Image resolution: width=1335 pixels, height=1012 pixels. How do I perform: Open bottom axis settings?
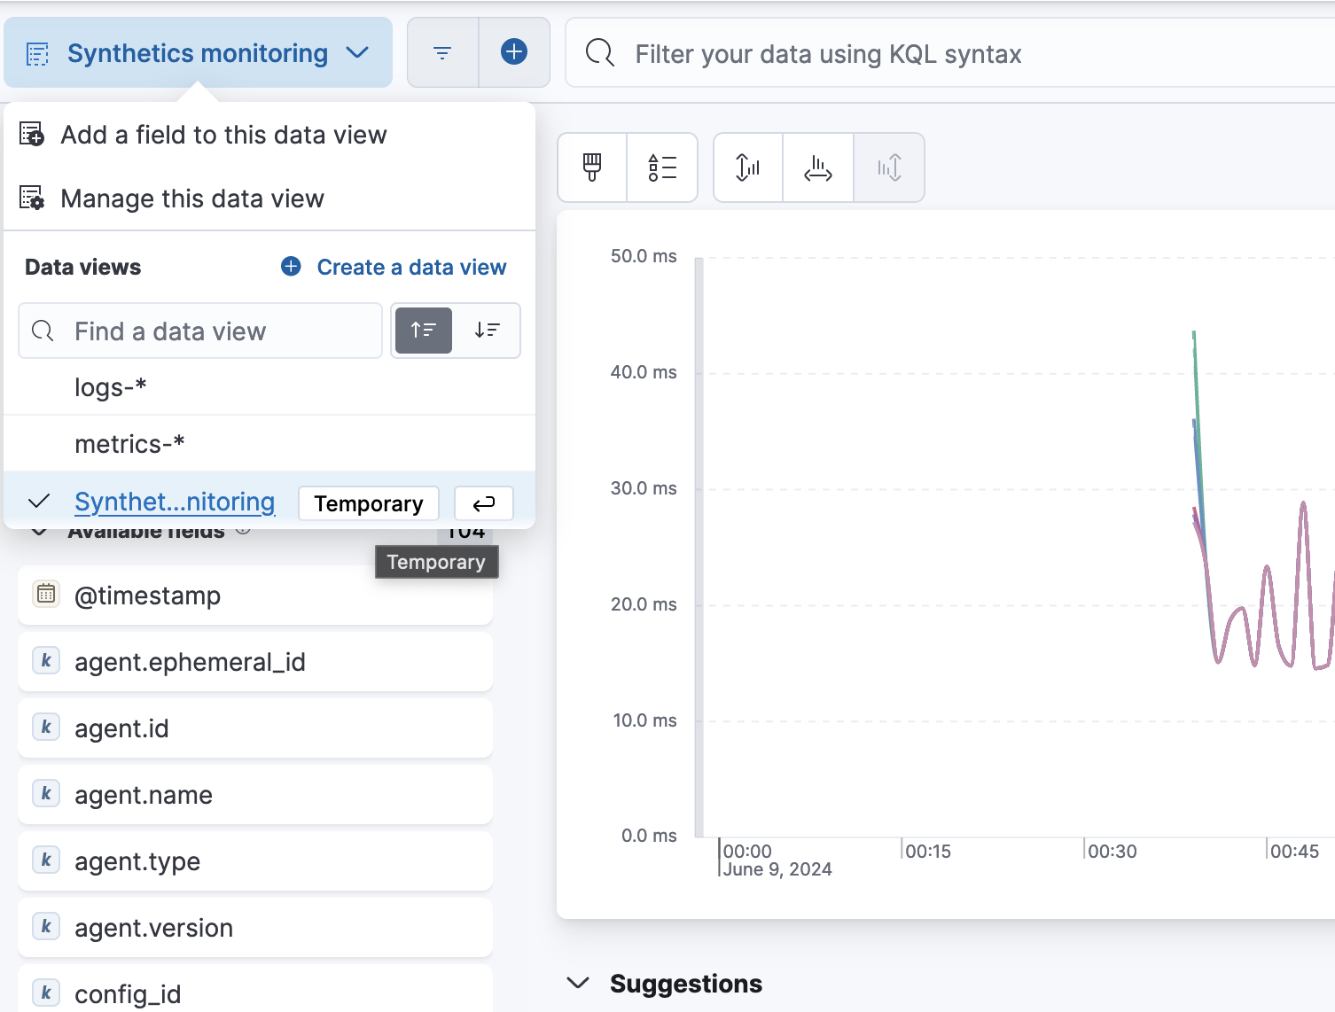(x=818, y=167)
